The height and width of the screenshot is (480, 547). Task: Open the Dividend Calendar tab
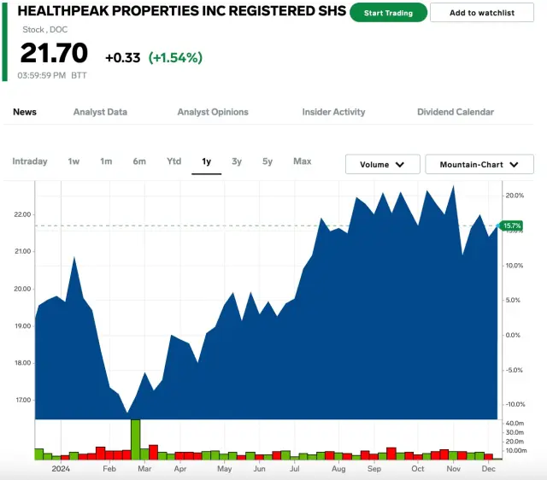pos(456,112)
